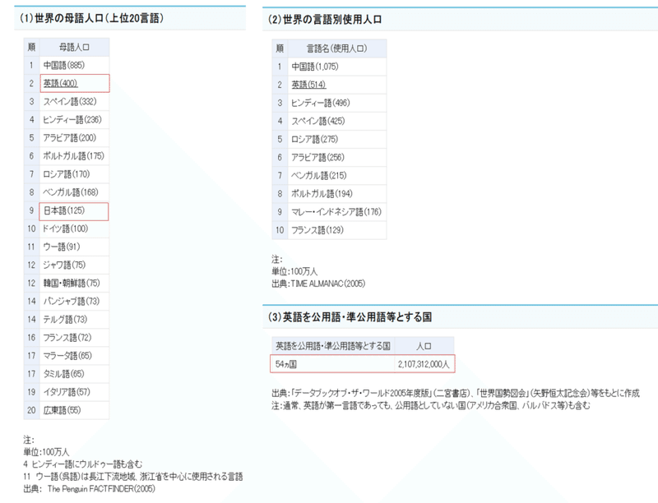The image size is (658, 503).
Task: Select the イタリア語(57) cell
Action: point(74,392)
